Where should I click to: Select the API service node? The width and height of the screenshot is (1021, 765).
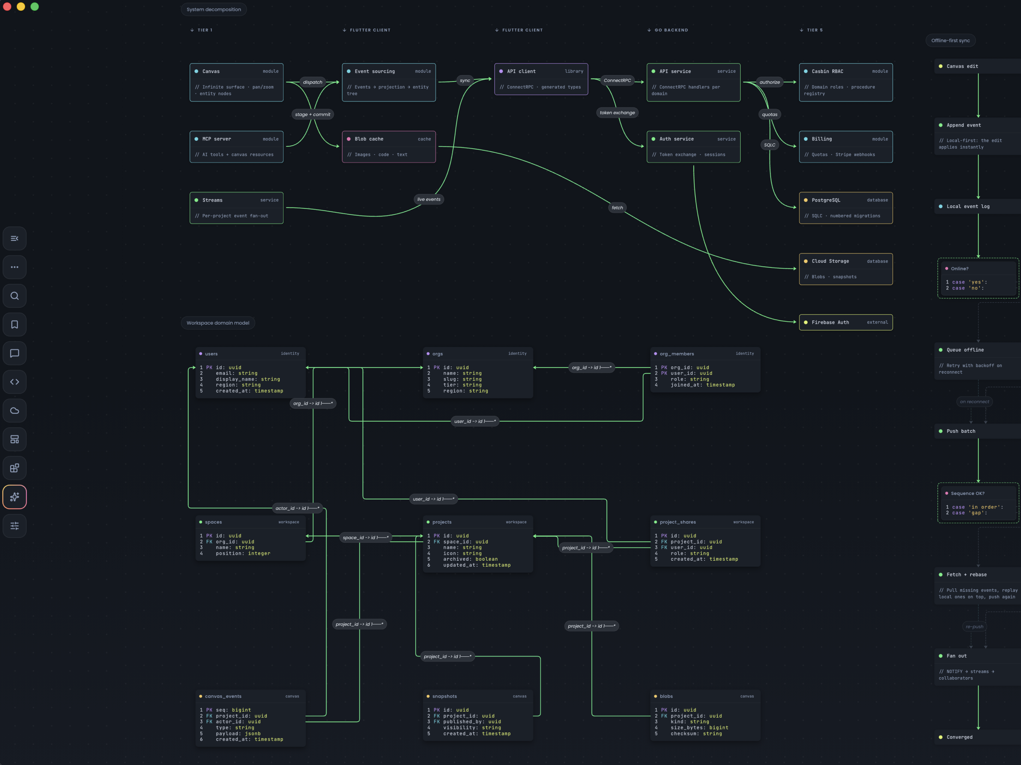pyautogui.click(x=693, y=82)
